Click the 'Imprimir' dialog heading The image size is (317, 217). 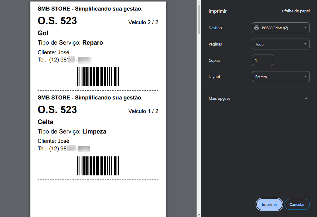tap(218, 11)
